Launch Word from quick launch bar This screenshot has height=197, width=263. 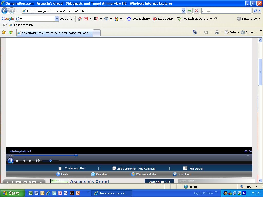[36, 193]
